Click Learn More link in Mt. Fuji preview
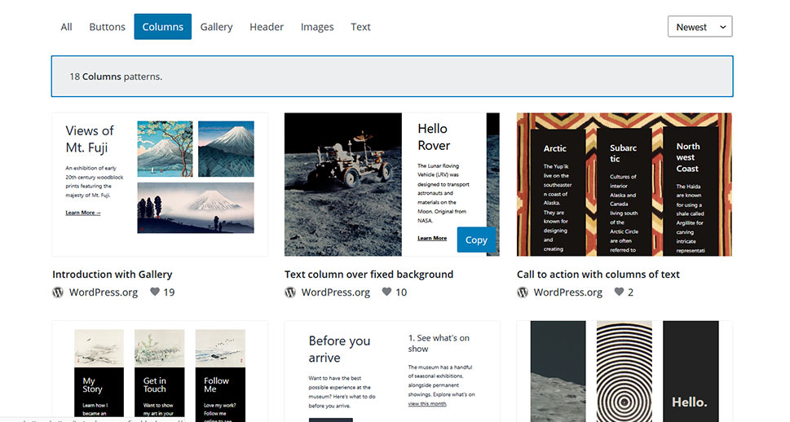Screen dimensions: 790x422 (x=83, y=213)
